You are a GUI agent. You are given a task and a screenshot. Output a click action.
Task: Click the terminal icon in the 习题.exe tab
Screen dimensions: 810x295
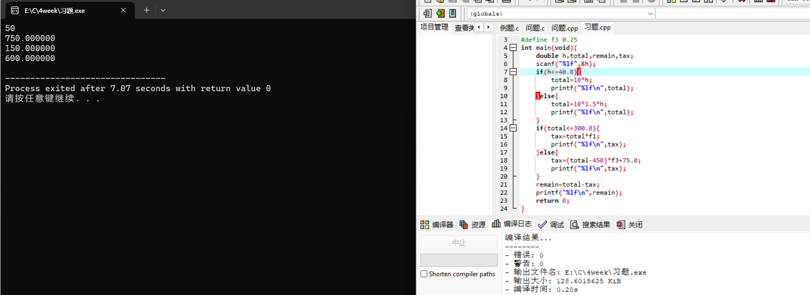pyautogui.click(x=15, y=10)
